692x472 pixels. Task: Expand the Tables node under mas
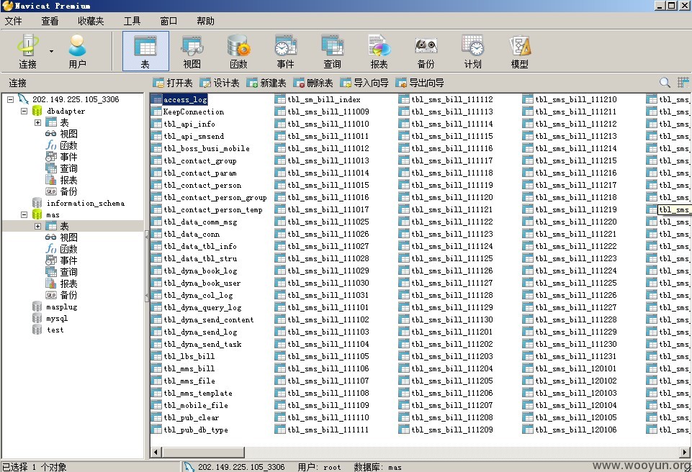click(37, 227)
